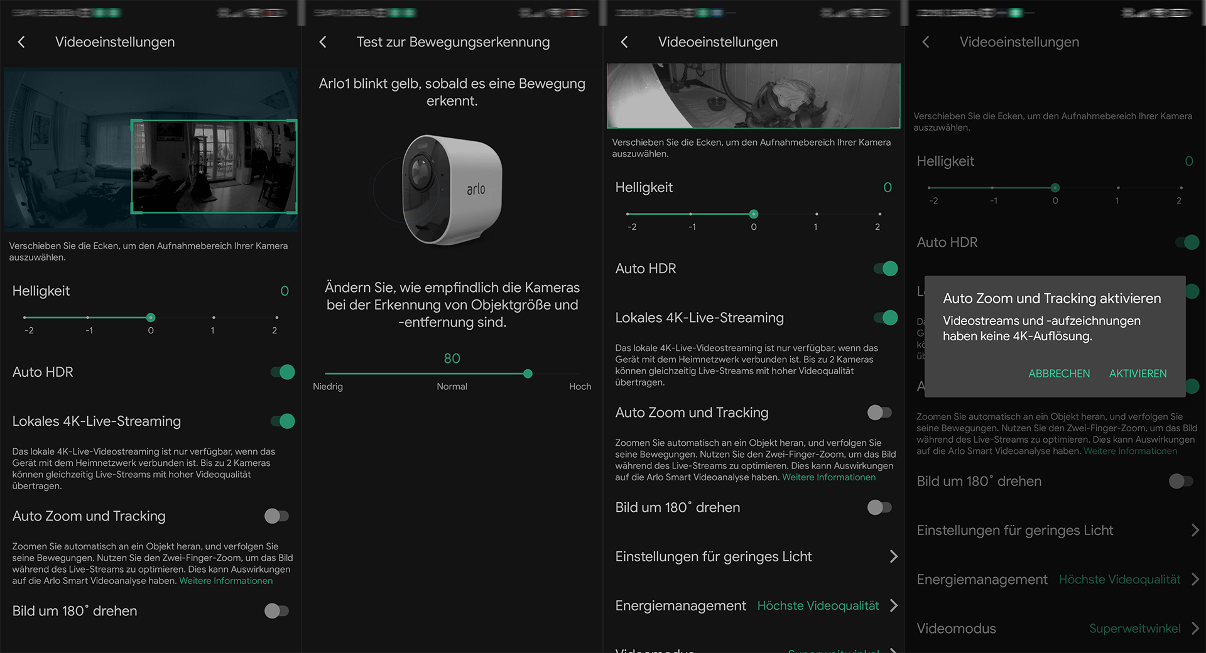Click the Arlo camera image
The image size is (1206, 653).
tap(452, 190)
